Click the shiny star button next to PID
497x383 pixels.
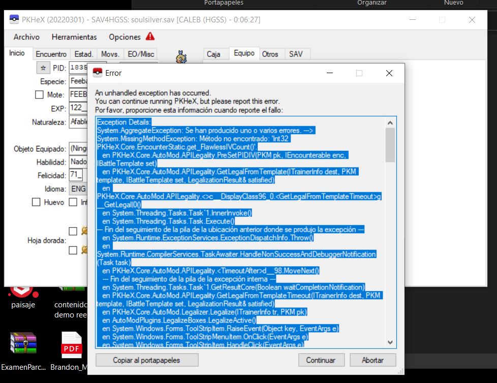click(43, 68)
